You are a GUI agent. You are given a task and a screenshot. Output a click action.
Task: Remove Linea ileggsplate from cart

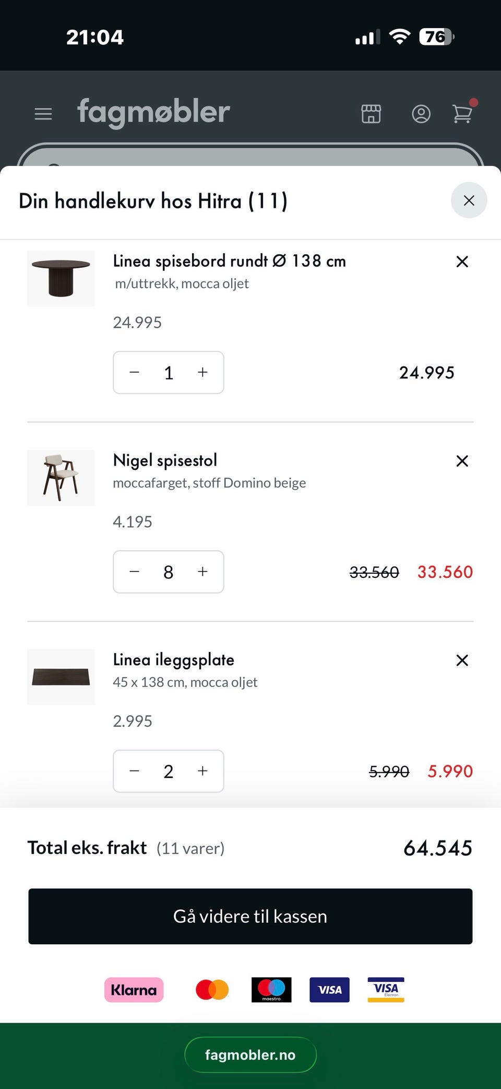coord(462,660)
